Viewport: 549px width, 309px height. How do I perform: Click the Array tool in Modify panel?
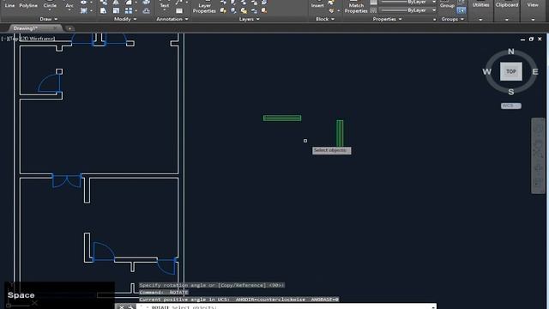pyautogui.click(x=129, y=11)
